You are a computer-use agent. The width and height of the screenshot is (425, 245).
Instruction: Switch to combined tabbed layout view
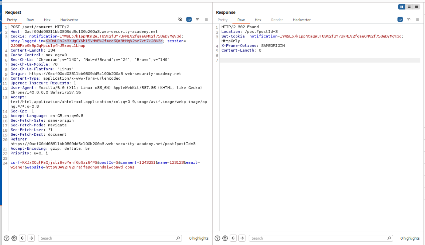[x=416, y=7]
